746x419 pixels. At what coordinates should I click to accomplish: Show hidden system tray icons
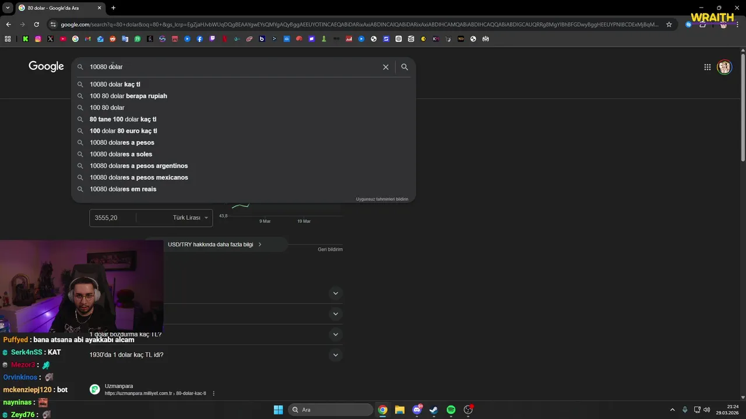[x=672, y=410]
